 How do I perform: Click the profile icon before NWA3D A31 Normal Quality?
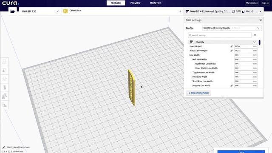tap(187, 11)
